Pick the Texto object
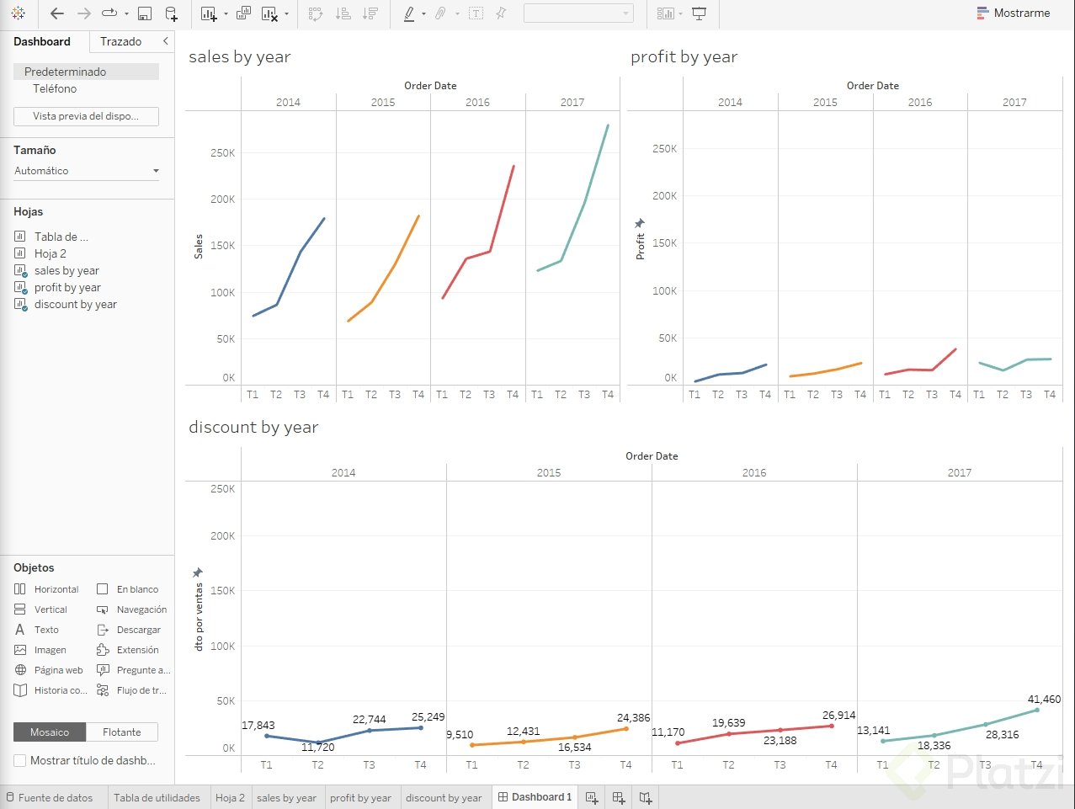1075x809 pixels. tap(36, 630)
